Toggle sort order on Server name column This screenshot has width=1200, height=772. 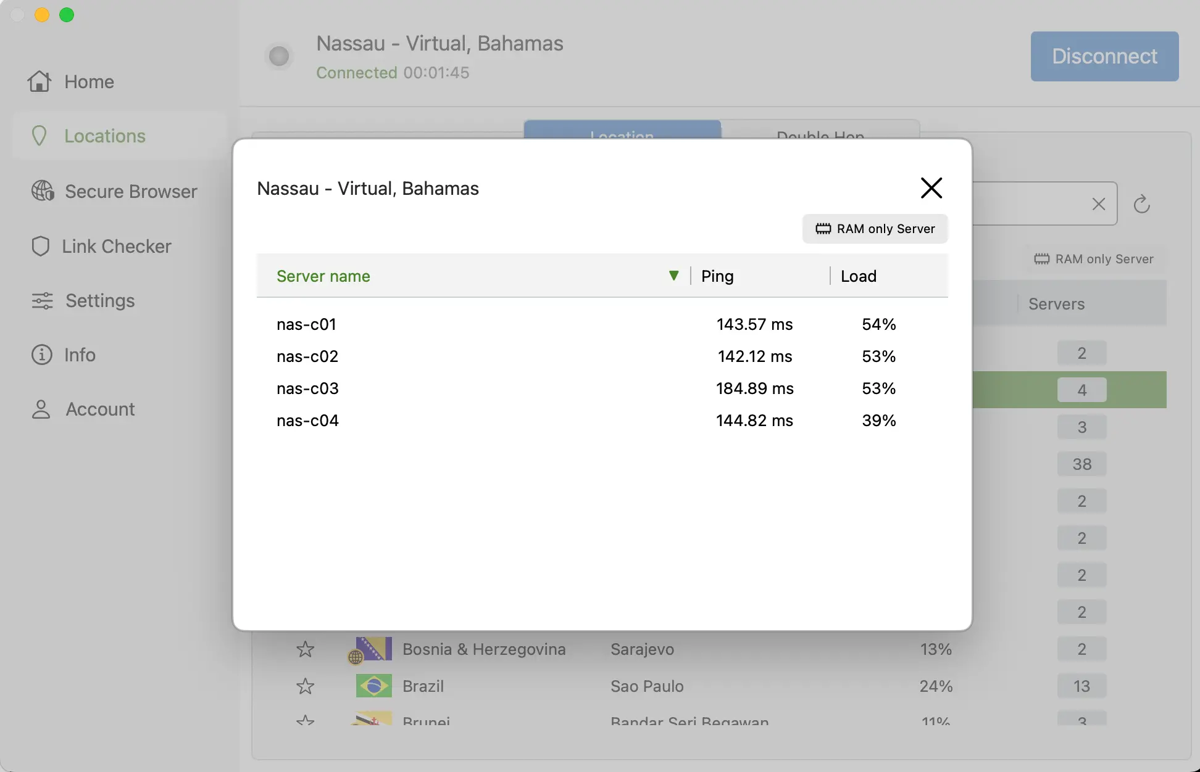323,276
